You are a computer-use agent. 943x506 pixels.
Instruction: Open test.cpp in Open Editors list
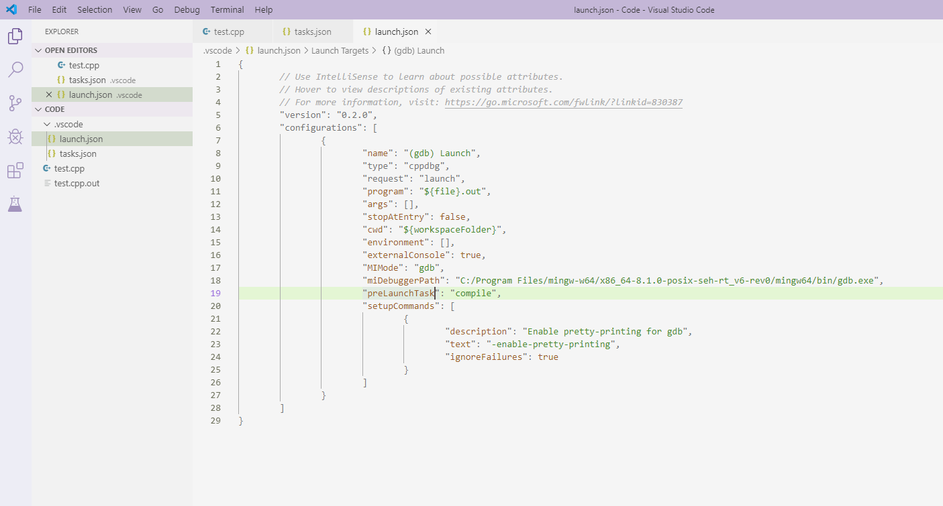coord(112,65)
